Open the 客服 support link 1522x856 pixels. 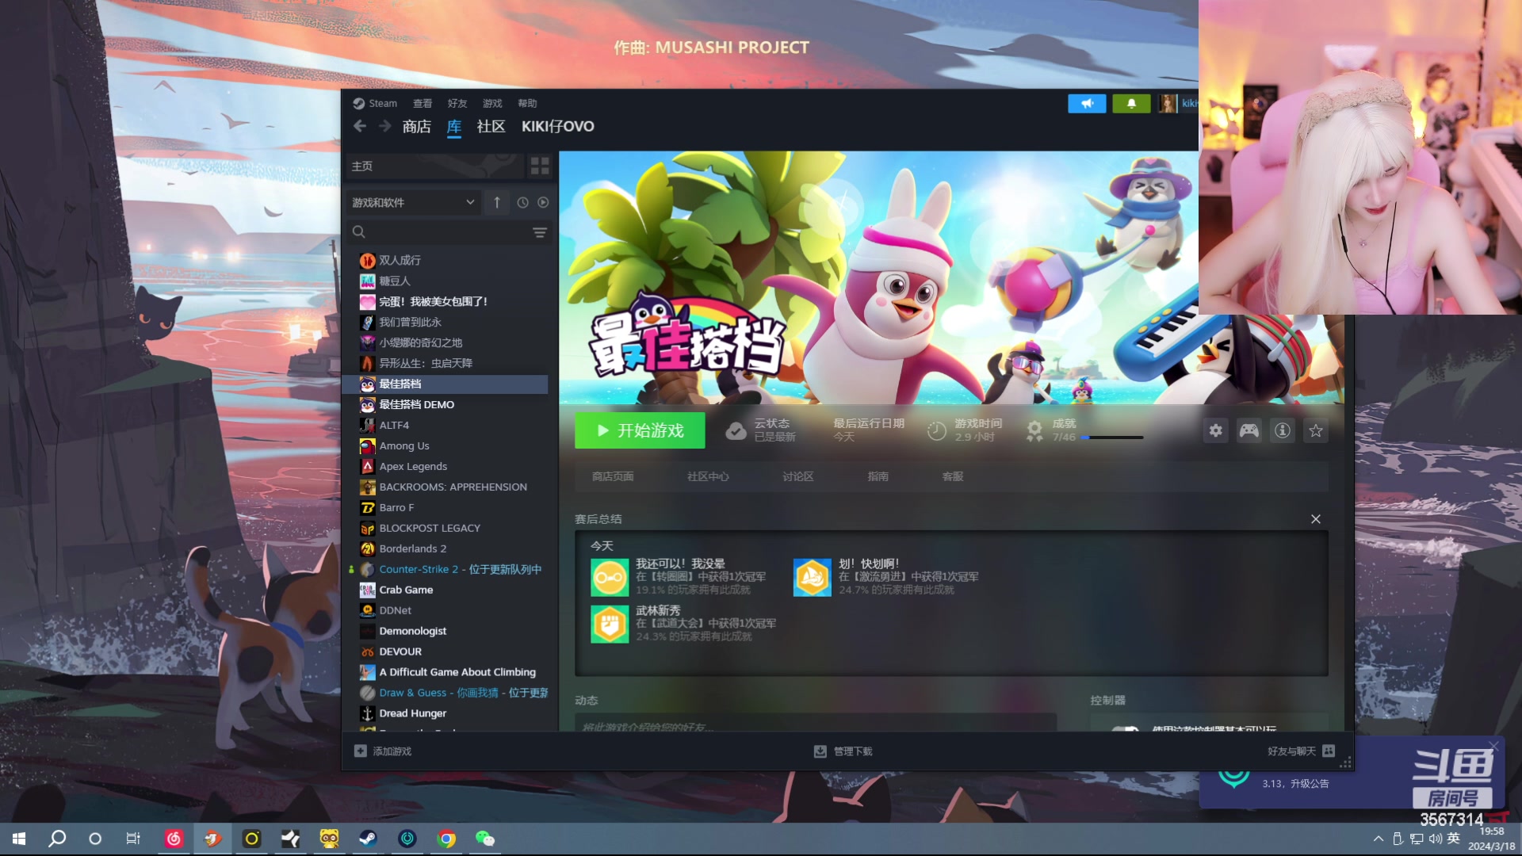[953, 476]
